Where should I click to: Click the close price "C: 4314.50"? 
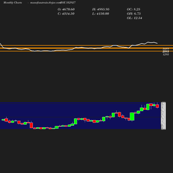(x=66, y=13)
